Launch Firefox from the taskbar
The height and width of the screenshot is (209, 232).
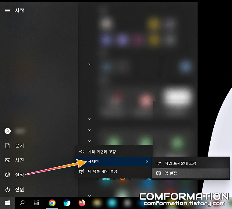[x=82, y=203]
